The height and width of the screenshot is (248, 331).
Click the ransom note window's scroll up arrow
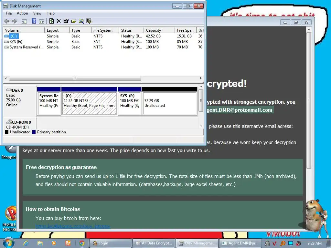click(309, 29)
